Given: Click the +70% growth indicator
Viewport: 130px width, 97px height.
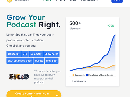Looking at the screenshot, I should point(111,26).
